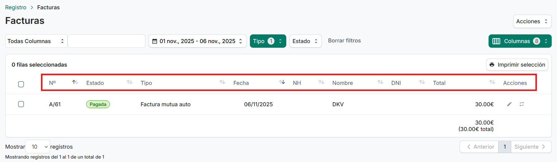Screen dimensions: 557x162
Task: Sort table by Fecha column arrows
Action: coord(282,82)
